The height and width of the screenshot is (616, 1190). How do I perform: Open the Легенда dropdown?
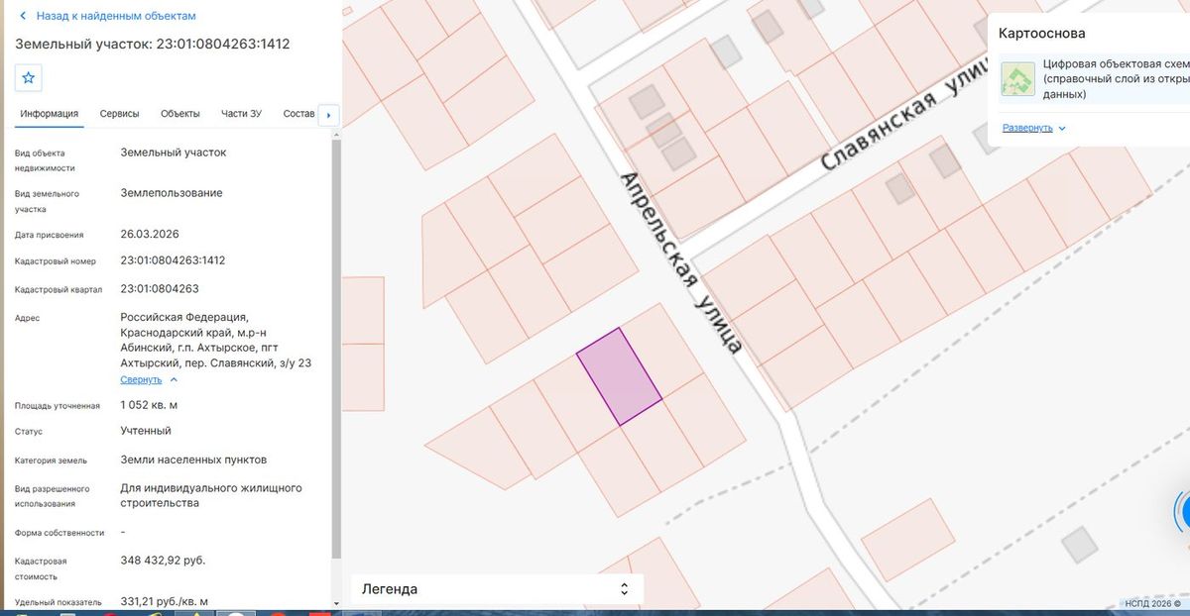(x=497, y=589)
